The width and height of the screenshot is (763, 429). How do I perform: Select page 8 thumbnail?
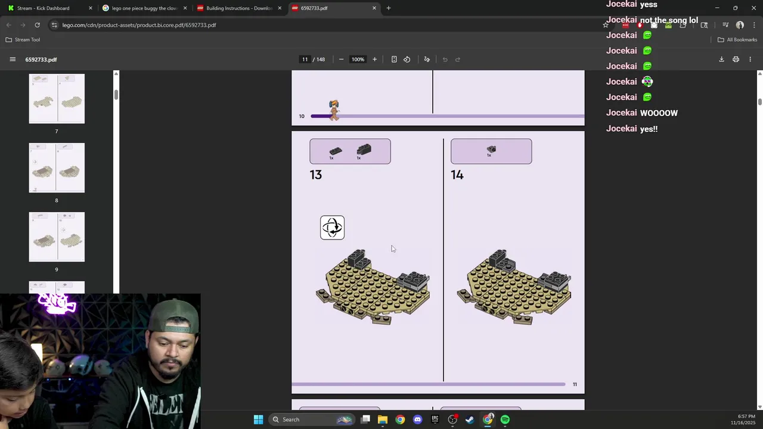[57, 168]
